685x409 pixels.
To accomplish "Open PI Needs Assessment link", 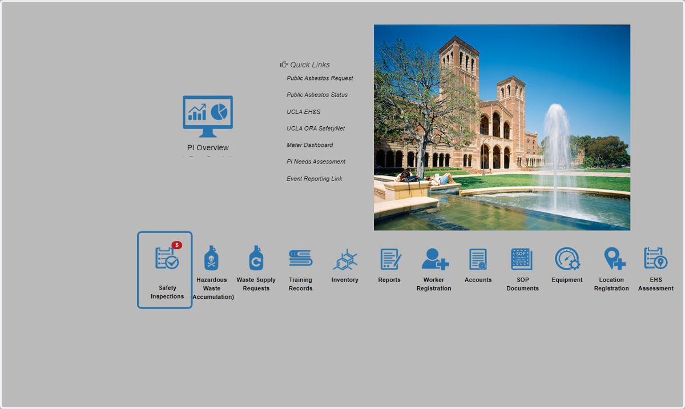I will [x=316, y=162].
